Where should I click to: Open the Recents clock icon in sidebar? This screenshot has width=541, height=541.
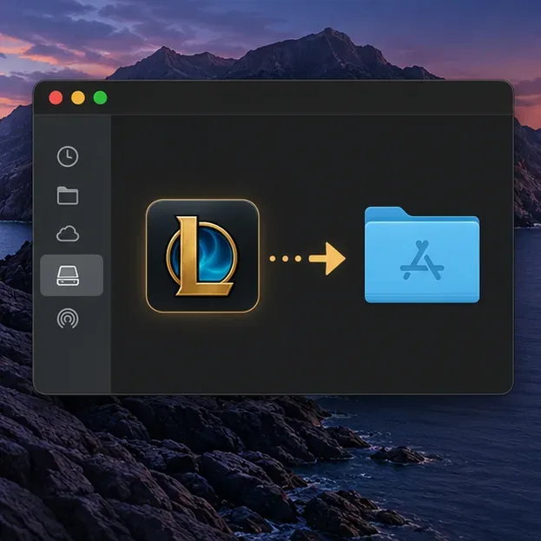coord(68,156)
